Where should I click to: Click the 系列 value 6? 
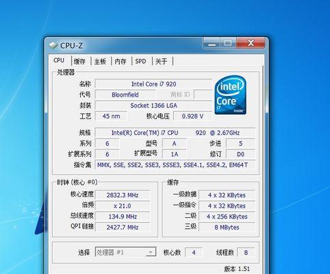[x=107, y=144]
